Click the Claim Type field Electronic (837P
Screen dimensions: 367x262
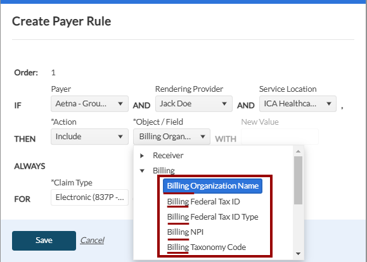coord(89,197)
